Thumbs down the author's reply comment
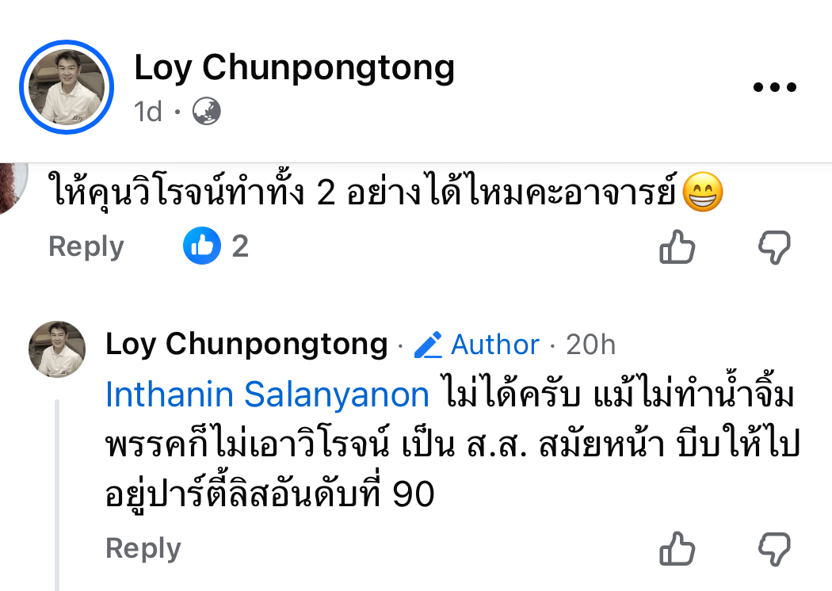 click(x=774, y=549)
